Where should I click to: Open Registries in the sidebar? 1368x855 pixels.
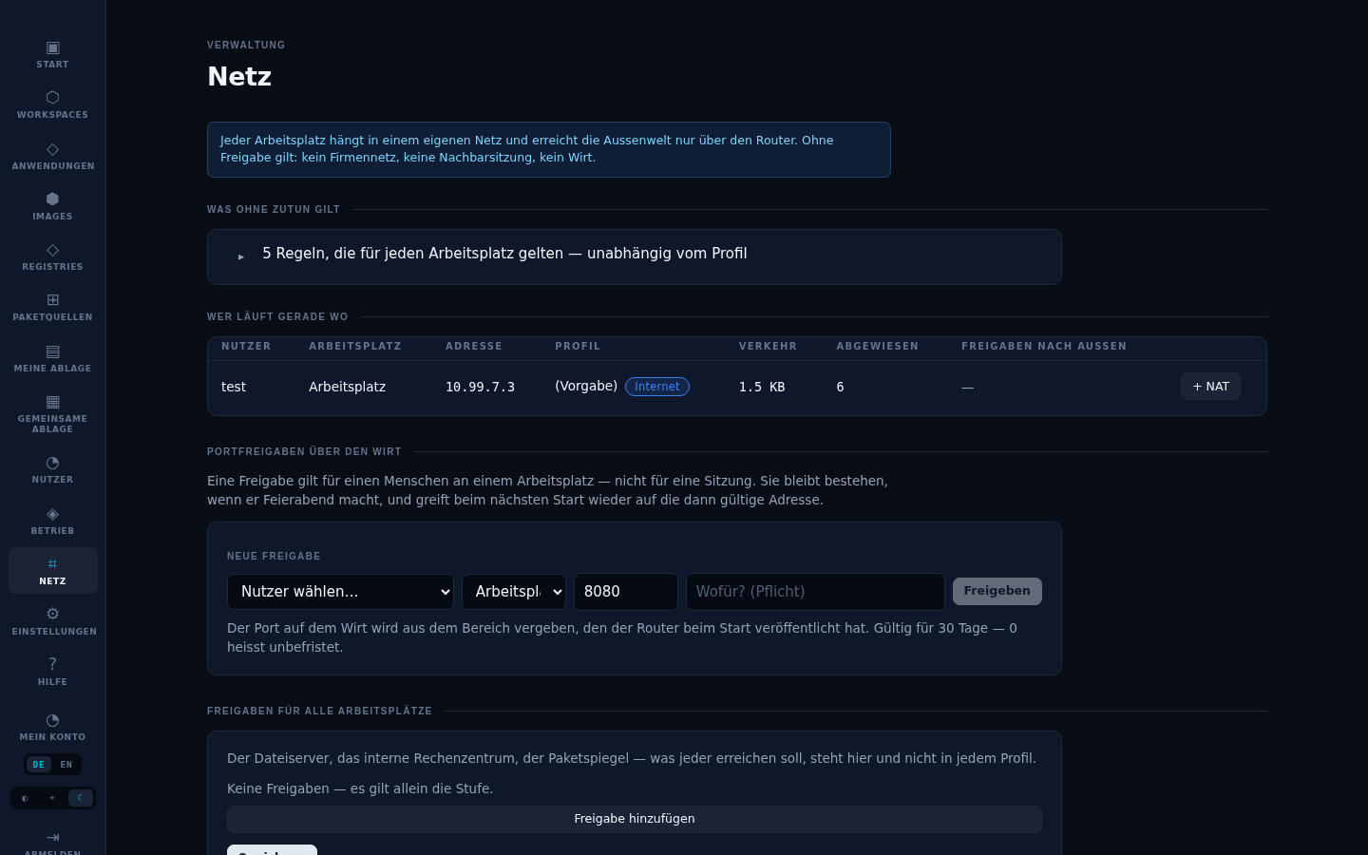click(x=52, y=256)
